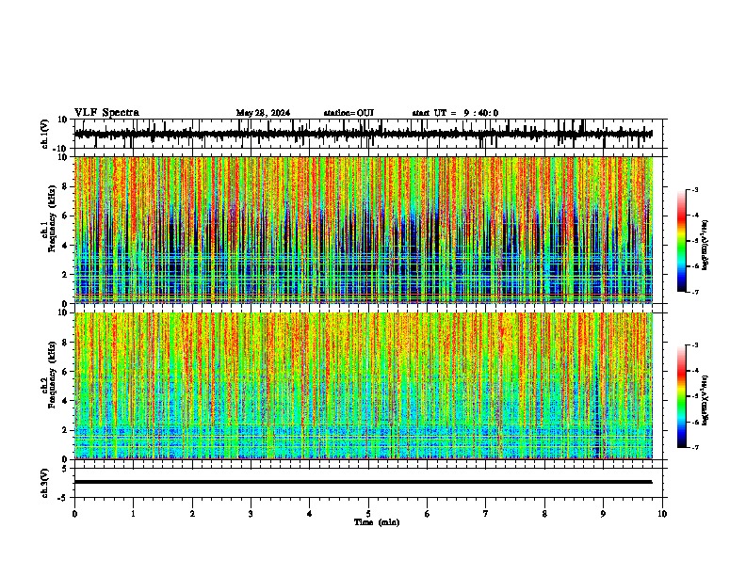Click the time axis tick label "2"
746x576 pixels.
point(192,514)
